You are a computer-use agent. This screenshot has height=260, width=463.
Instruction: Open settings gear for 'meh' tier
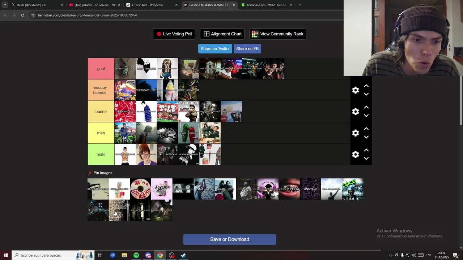click(x=356, y=133)
